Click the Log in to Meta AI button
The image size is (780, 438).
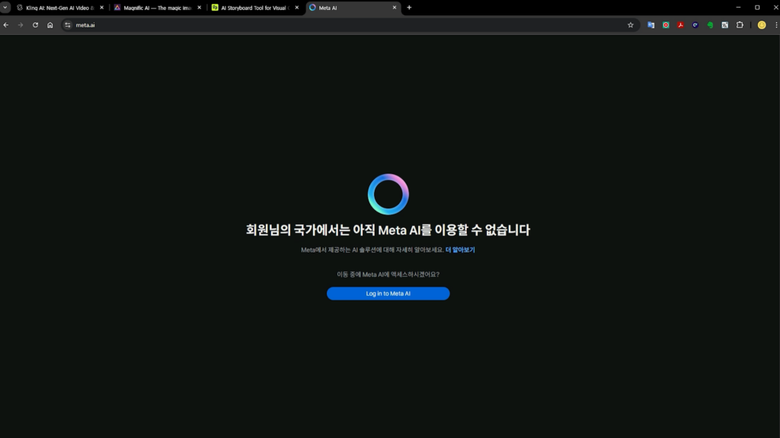click(388, 294)
